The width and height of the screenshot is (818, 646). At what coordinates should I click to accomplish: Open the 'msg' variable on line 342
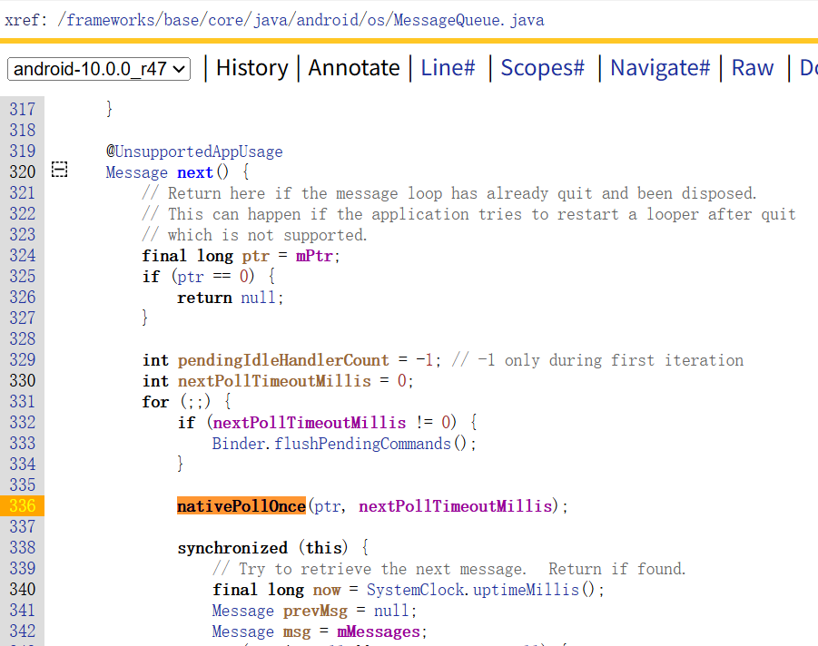pyautogui.click(x=297, y=631)
